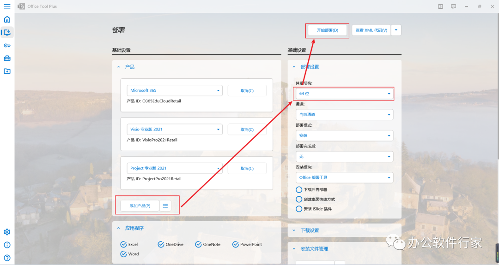499x265 pixels.
Task: Go to the Home page icon
Action: point(7,19)
